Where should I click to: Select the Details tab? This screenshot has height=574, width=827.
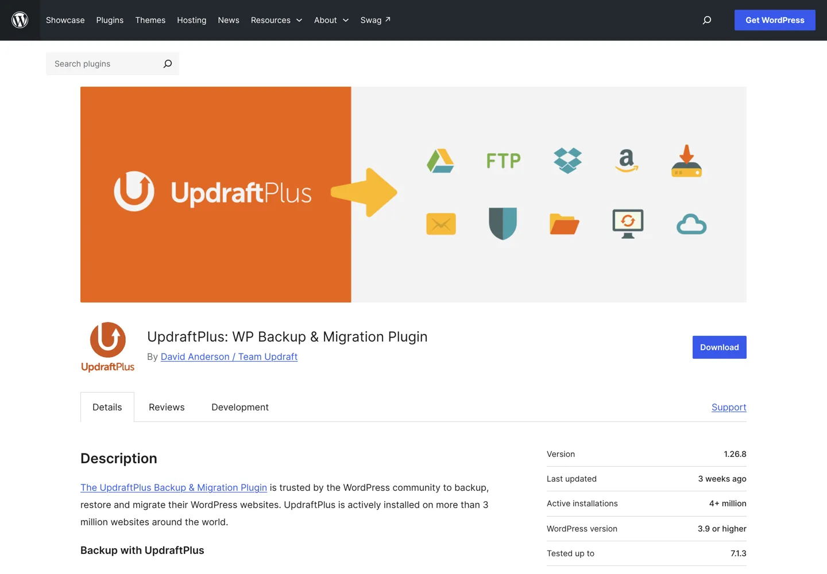(107, 407)
